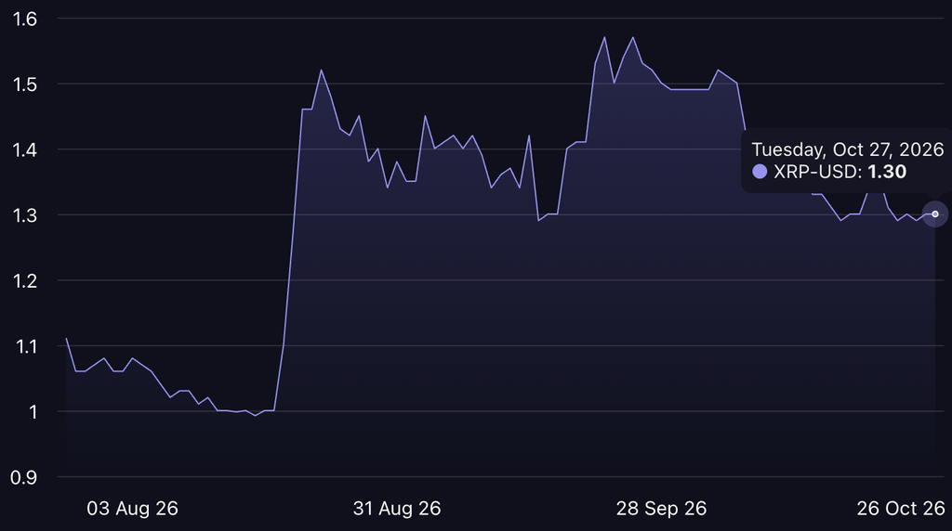Click the purple XRP-USD series dot in tooltip
This screenshot has height=531, width=952.
click(x=760, y=172)
